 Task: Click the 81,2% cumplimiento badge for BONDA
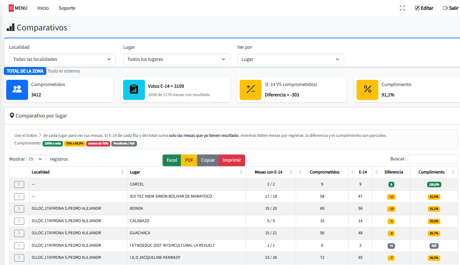[434, 209]
